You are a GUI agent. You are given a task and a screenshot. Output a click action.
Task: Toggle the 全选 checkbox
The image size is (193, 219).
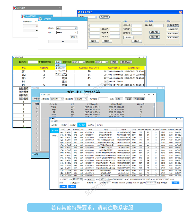(32, 154)
